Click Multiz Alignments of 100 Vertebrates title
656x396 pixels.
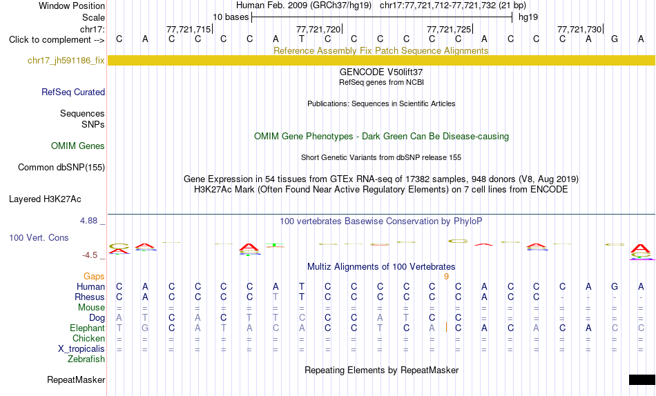pyautogui.click(x=381, y=267)
